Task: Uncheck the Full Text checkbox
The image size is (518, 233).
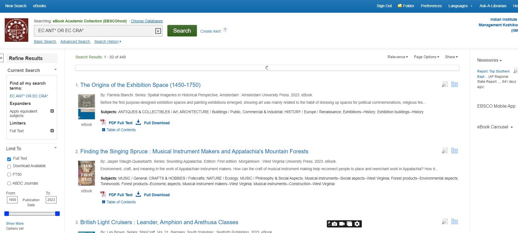Action: point(9,159)
